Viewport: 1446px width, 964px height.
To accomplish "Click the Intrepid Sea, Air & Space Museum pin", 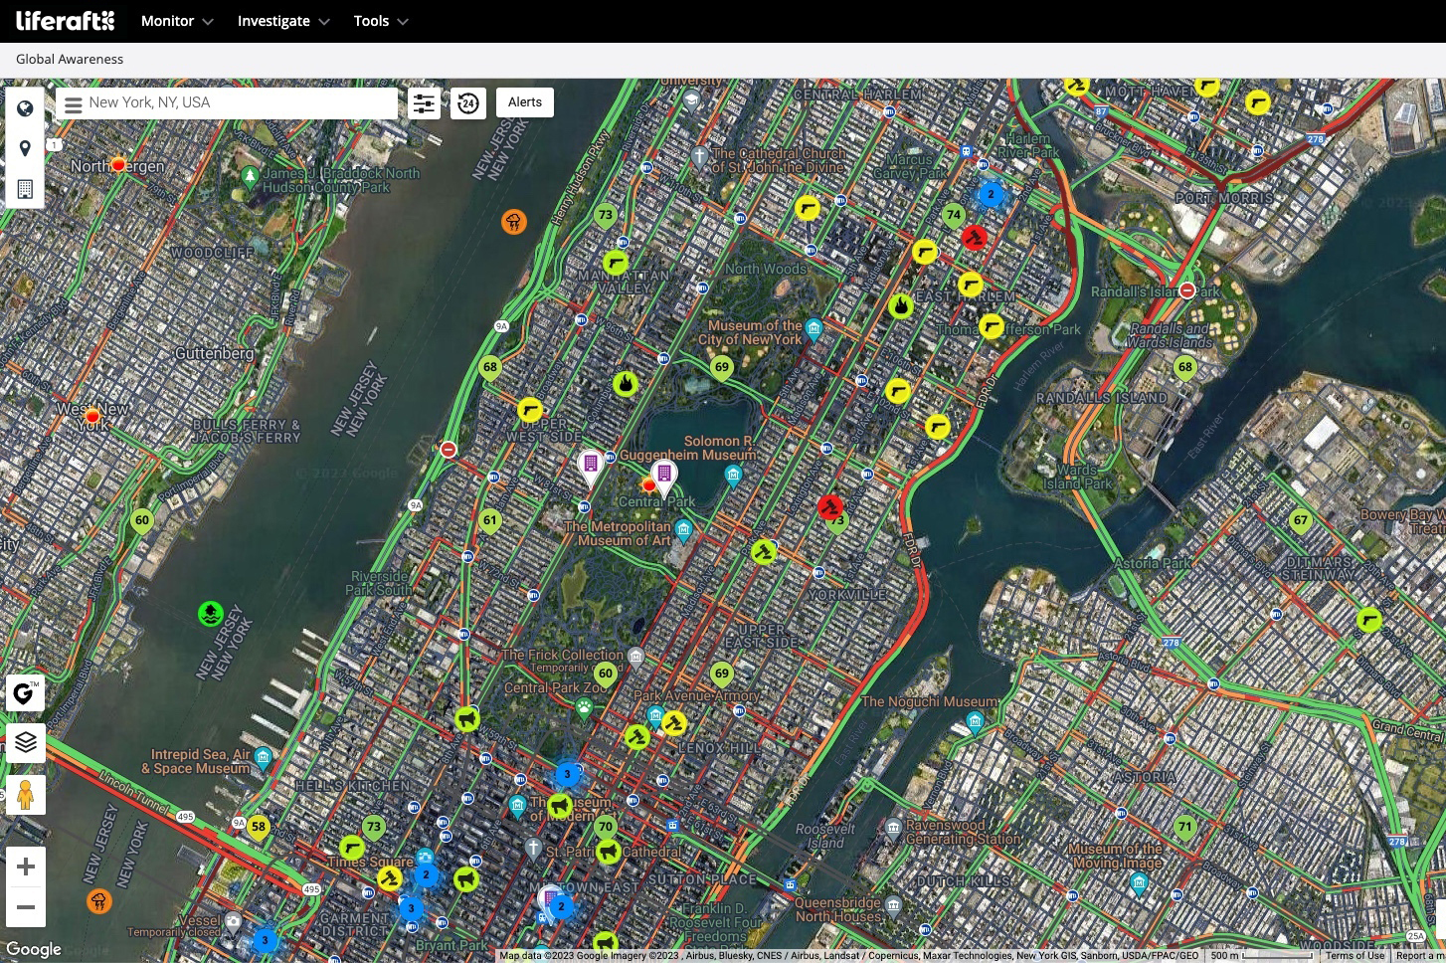I will [263, 759].
